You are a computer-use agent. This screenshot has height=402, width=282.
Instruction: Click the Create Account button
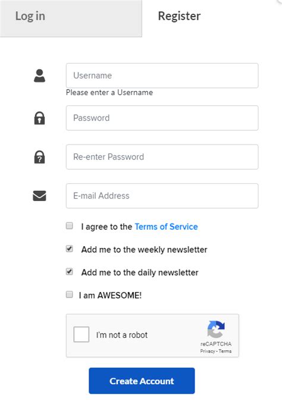point(142,381)
